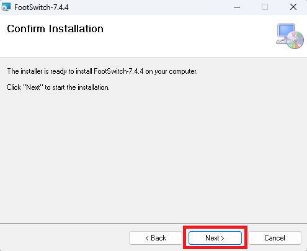Click the computer and disc setup graphic

pyautogui.click(x=290, y=36)
